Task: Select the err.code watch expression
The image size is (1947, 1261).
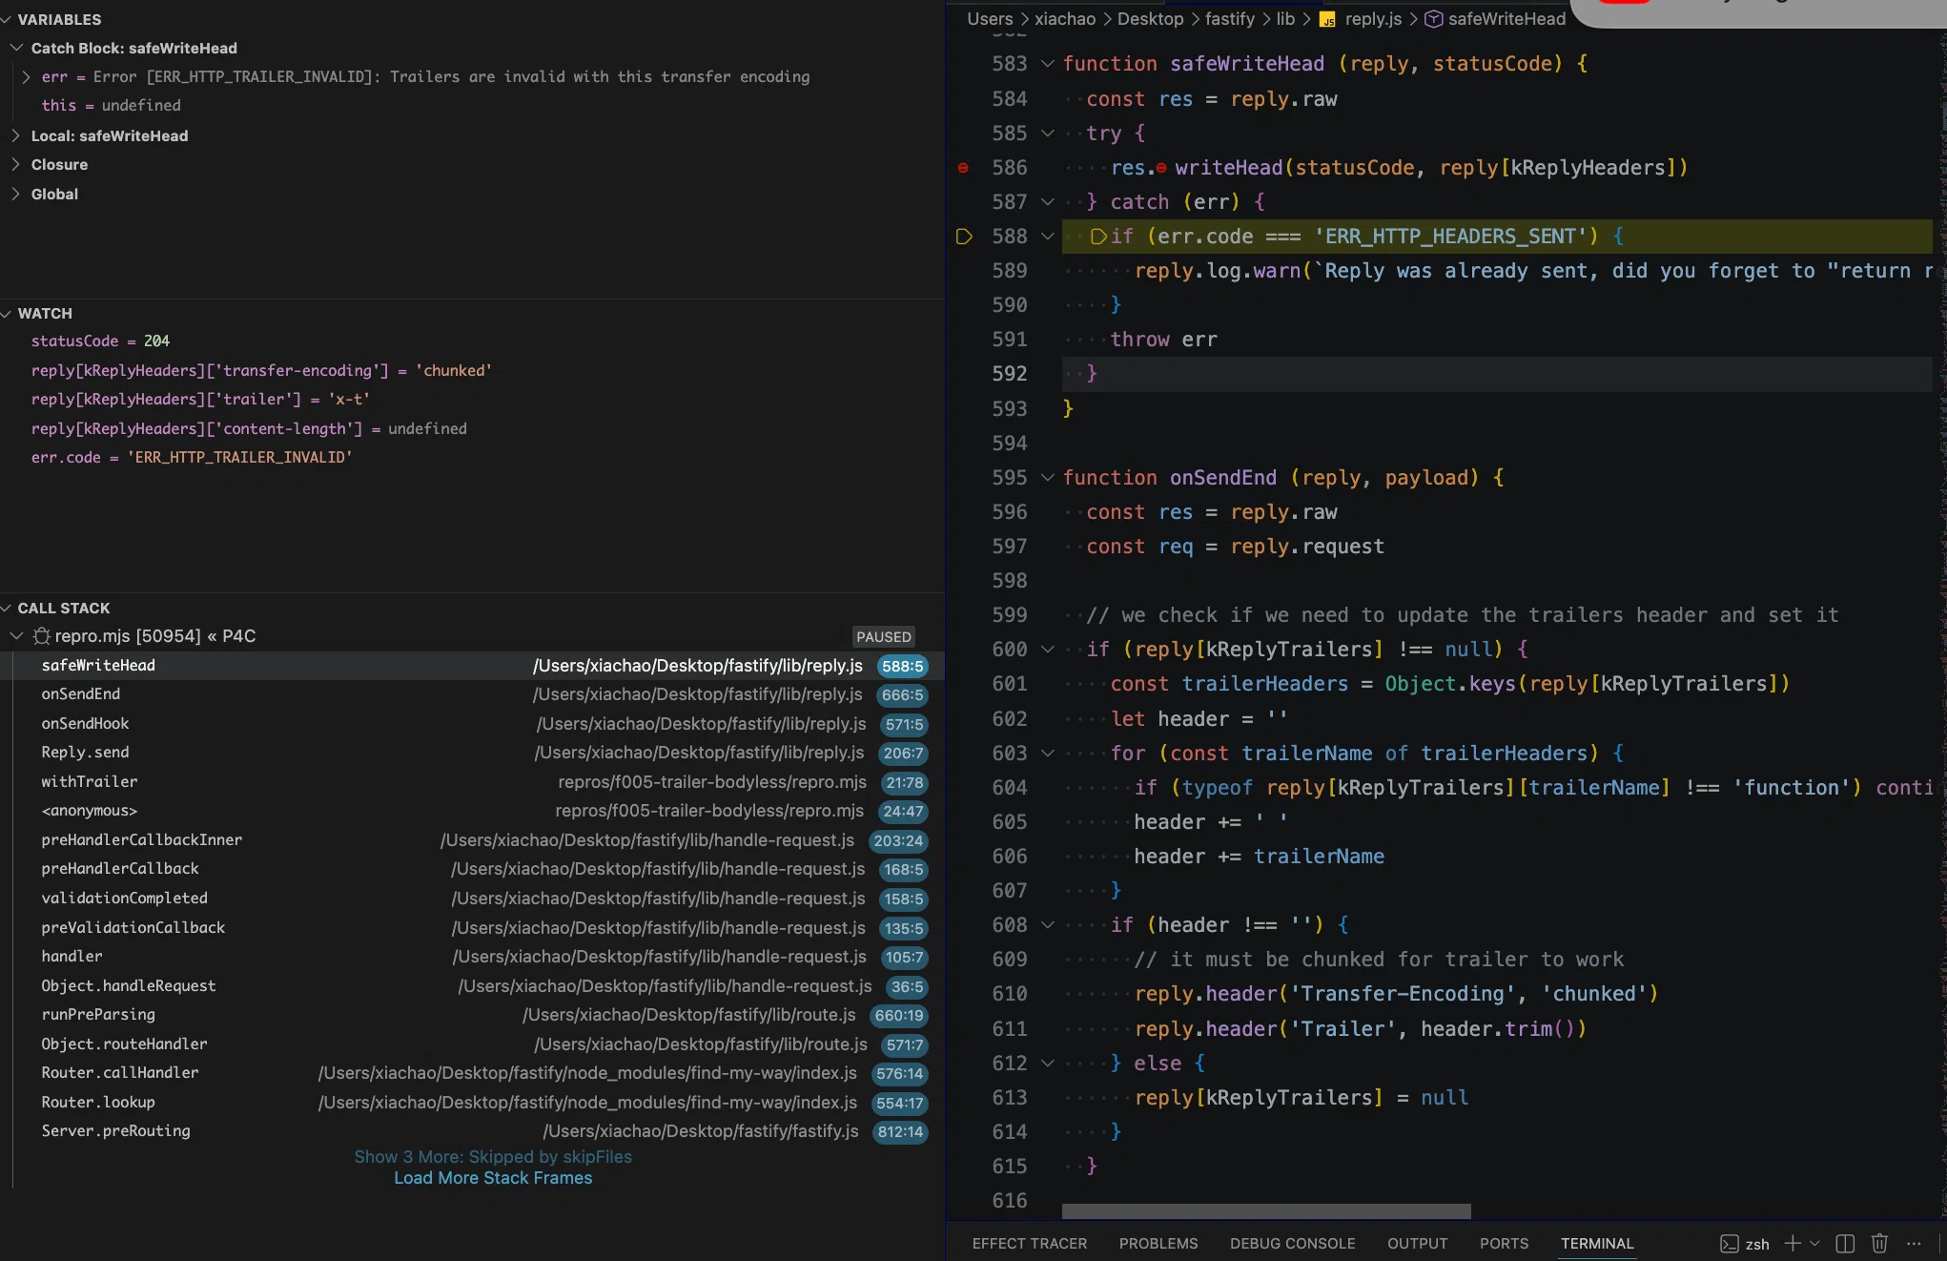Action: (x=472, y=458)
